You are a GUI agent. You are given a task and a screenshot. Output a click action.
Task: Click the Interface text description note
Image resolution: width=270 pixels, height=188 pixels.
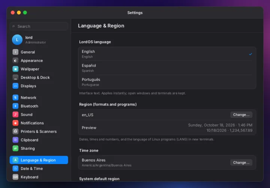[132, 93]
